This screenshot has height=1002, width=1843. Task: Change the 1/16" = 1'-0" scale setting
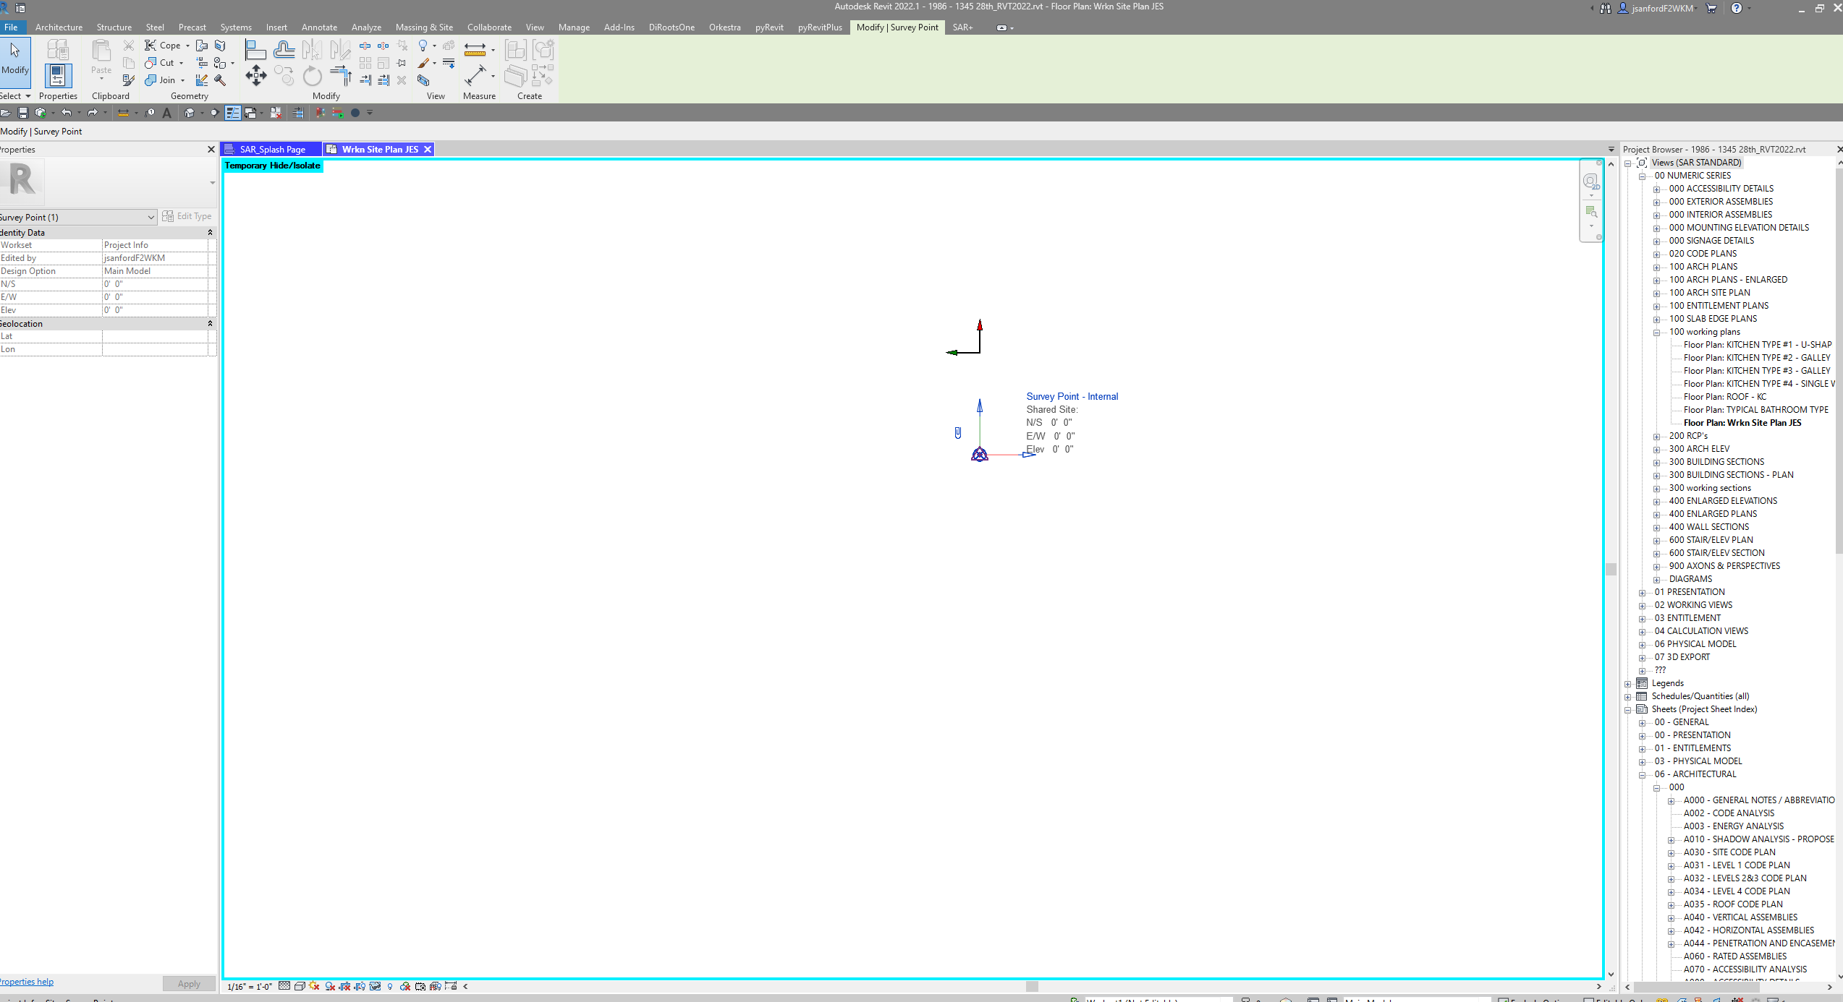tap(248, 986)
